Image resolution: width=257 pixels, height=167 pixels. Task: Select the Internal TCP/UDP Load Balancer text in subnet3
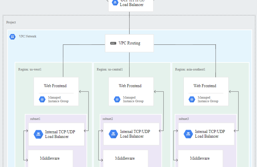(210, 134)
